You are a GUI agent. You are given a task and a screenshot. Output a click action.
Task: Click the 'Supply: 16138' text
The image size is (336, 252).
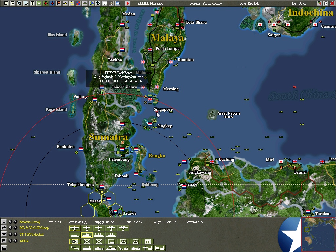[x=104, y=222]
